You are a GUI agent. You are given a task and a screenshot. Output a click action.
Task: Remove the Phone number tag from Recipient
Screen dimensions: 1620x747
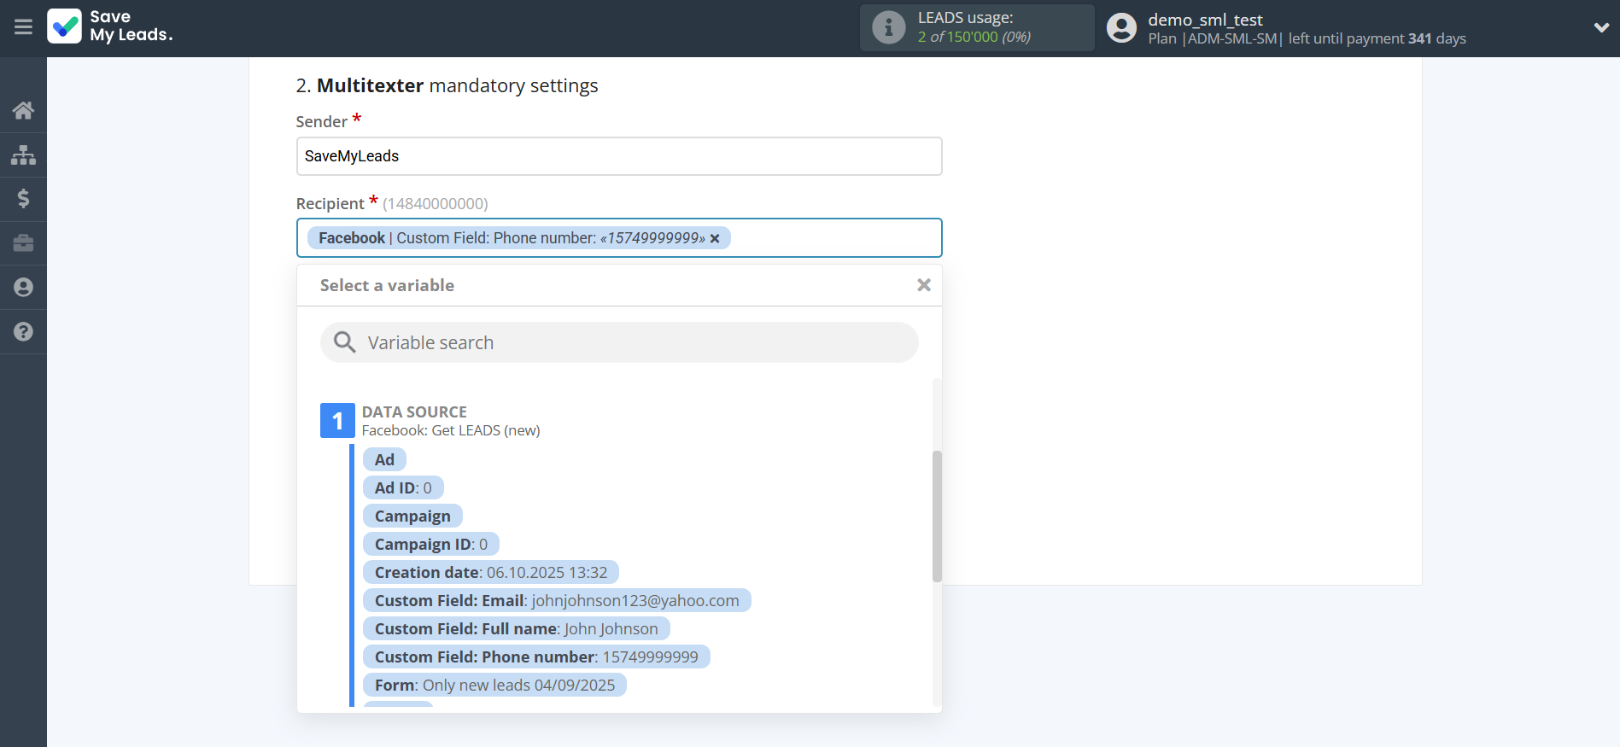click(715, 239)
